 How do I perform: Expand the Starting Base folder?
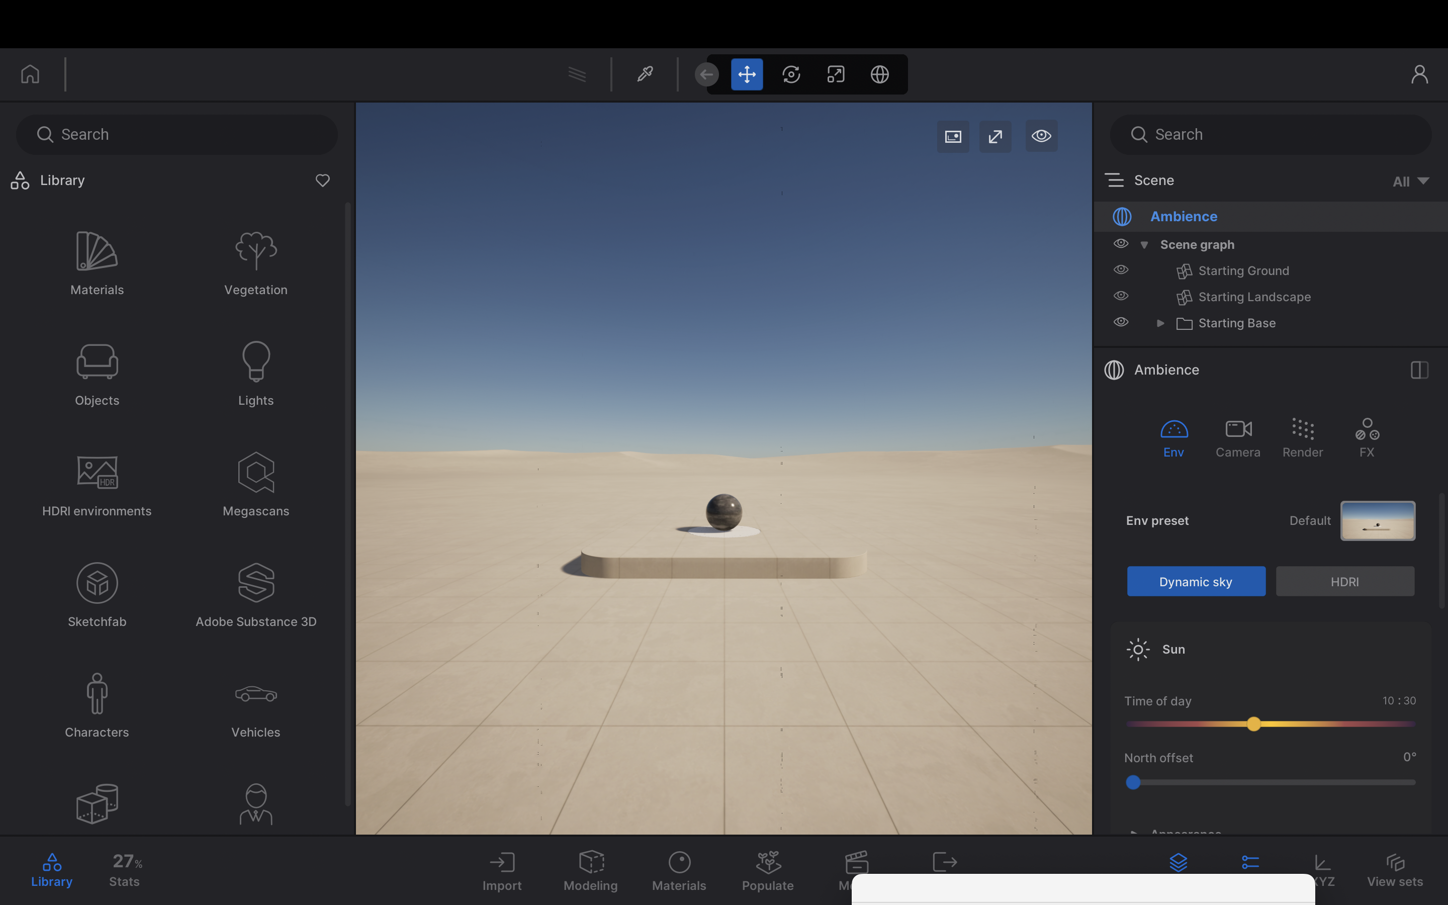tap(1160, 323)
